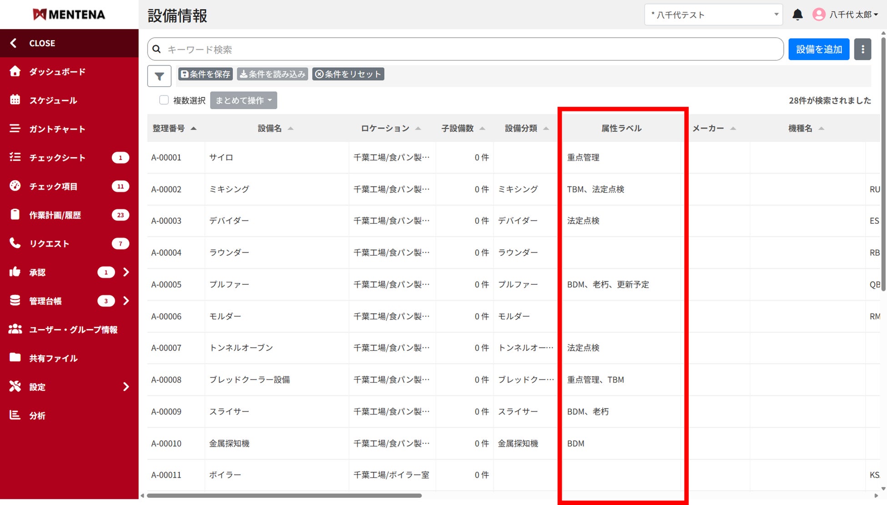Enable the 複数選択 checkbox

[x=164, y=100]
